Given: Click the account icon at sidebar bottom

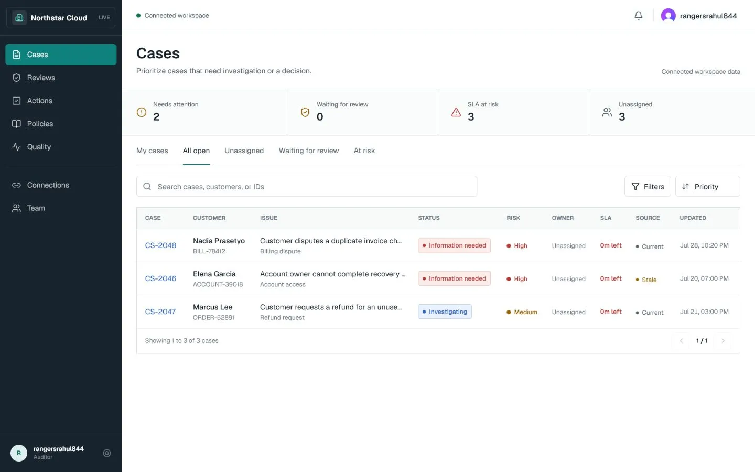Looking at the screenshot, I should coord(107,453).
